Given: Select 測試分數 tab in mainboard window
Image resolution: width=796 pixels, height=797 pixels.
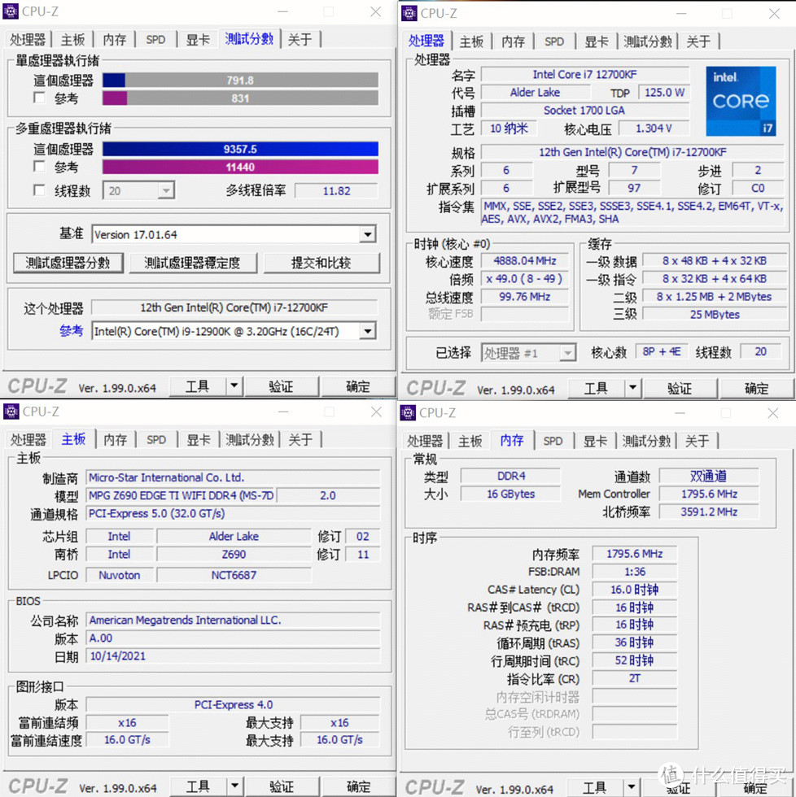Looking at the screenshot, I should [x=250, y=440].
